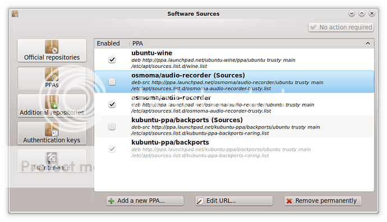Screen dimensions: 387x222
Task: Click the green plus Add PPA icon
Action: (111, 201)
